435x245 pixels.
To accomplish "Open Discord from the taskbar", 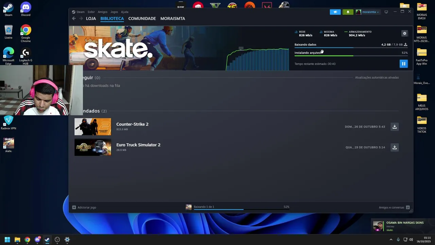I will 37,240.
